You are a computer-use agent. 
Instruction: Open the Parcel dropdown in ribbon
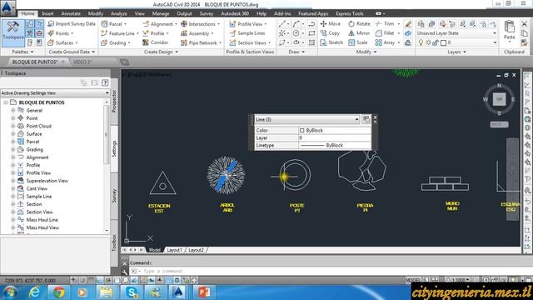coord(113,24)
